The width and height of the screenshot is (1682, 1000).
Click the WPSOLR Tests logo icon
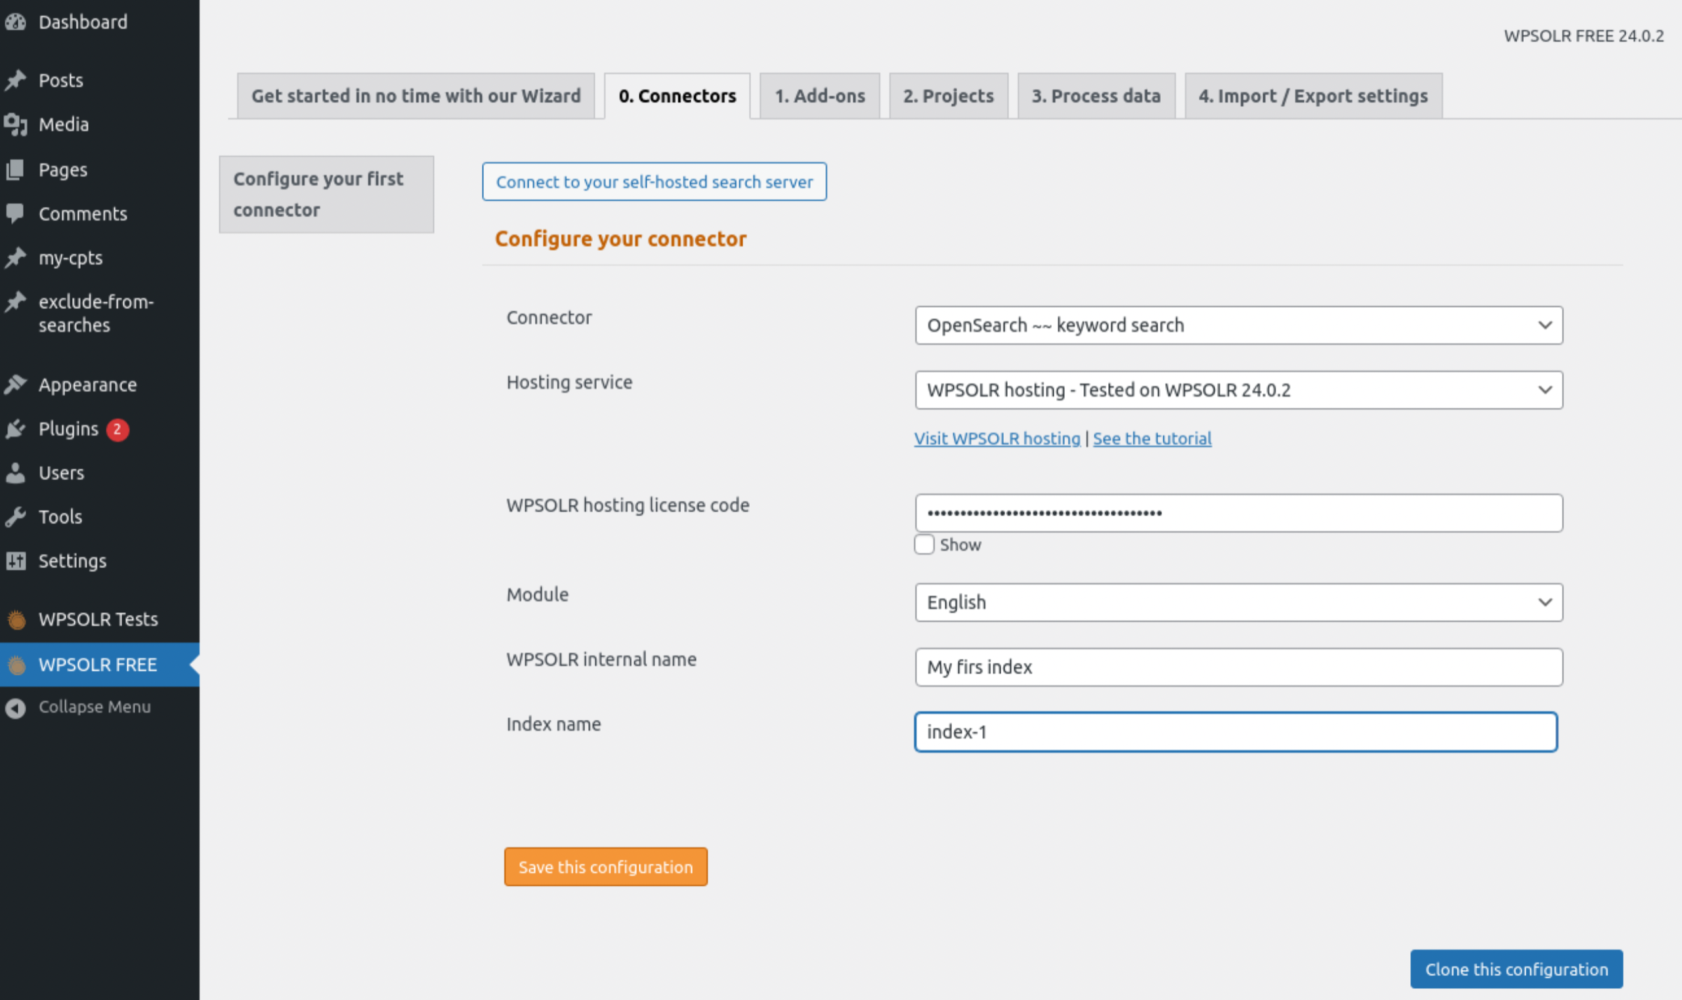click(17, 619)
